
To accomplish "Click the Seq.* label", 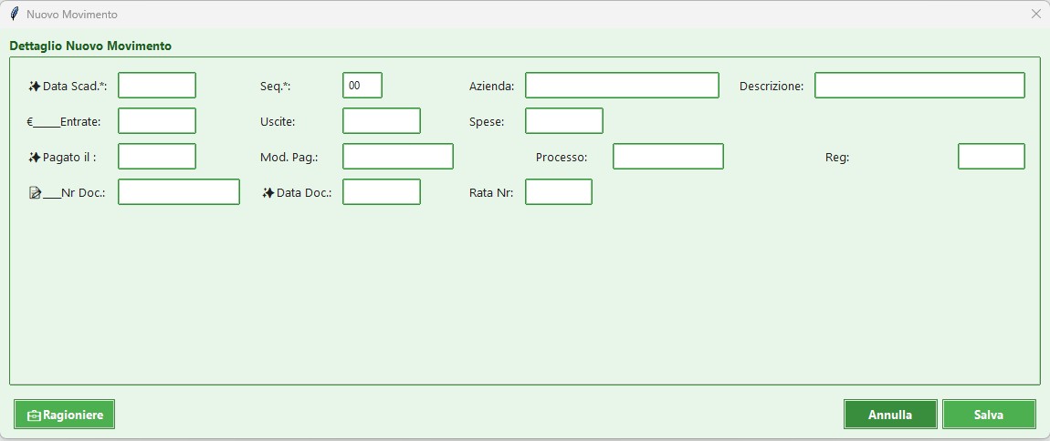I will (x=275, y=87).
